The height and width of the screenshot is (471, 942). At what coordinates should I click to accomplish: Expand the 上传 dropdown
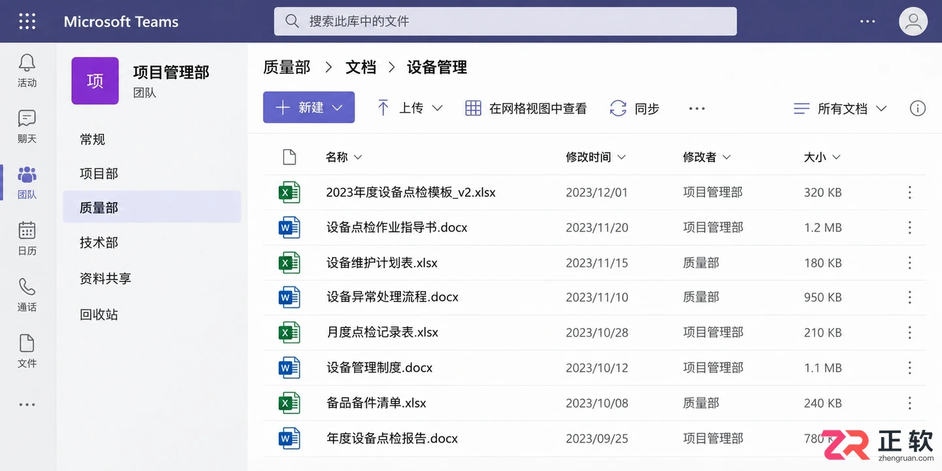pyautogui.click(x=410, y=109)
